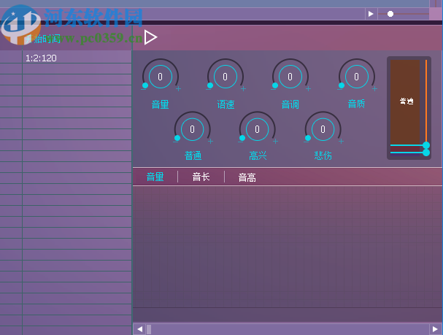This screenshot has width=443, height=335.
Task: Click minus sign next to 高兴 knob
Action: [x=241, y=142]
